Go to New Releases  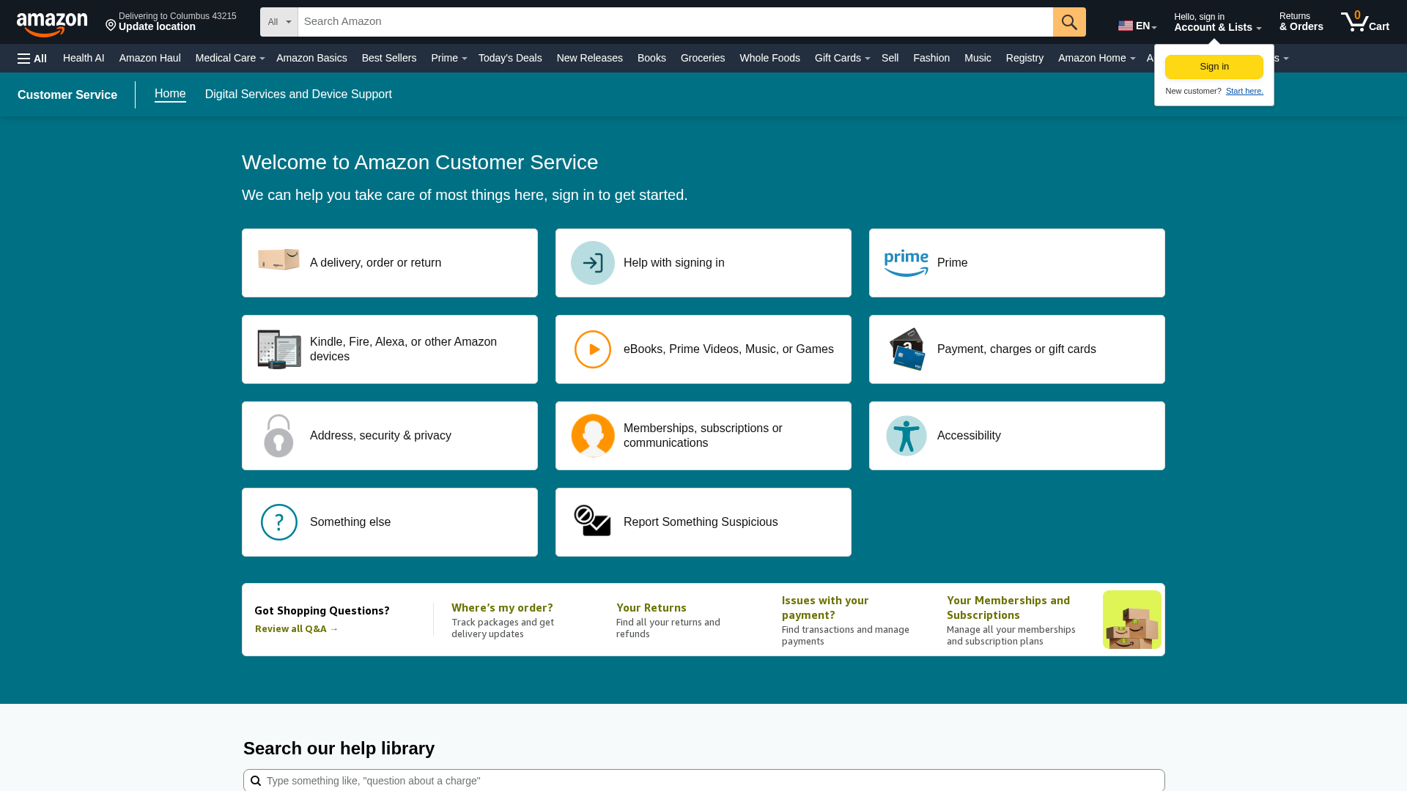pyautogui.click(x=590, y=58)
